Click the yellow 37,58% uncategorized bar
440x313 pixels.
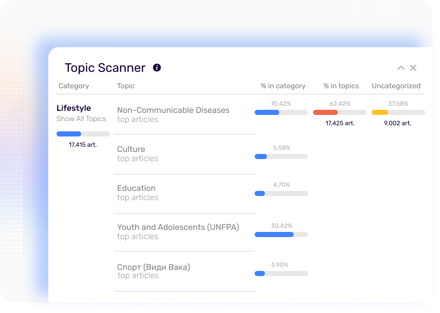[x=398, y=112]
